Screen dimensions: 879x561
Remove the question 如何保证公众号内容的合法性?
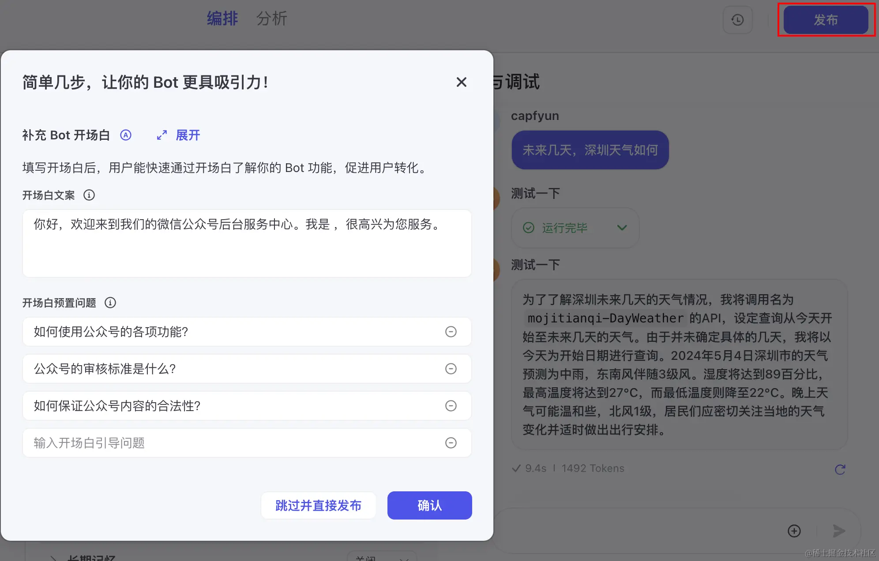[x=451, y=406]
